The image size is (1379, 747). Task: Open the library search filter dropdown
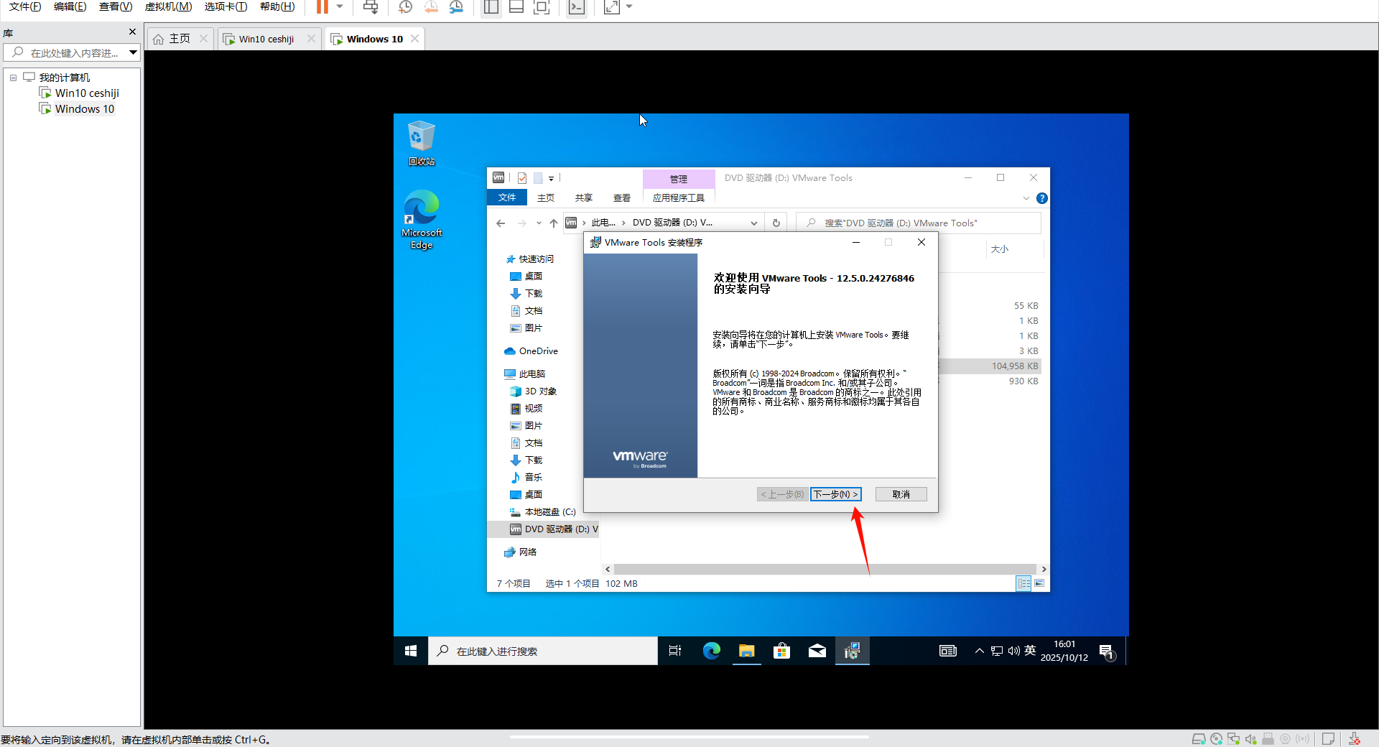tap(133, 52)
